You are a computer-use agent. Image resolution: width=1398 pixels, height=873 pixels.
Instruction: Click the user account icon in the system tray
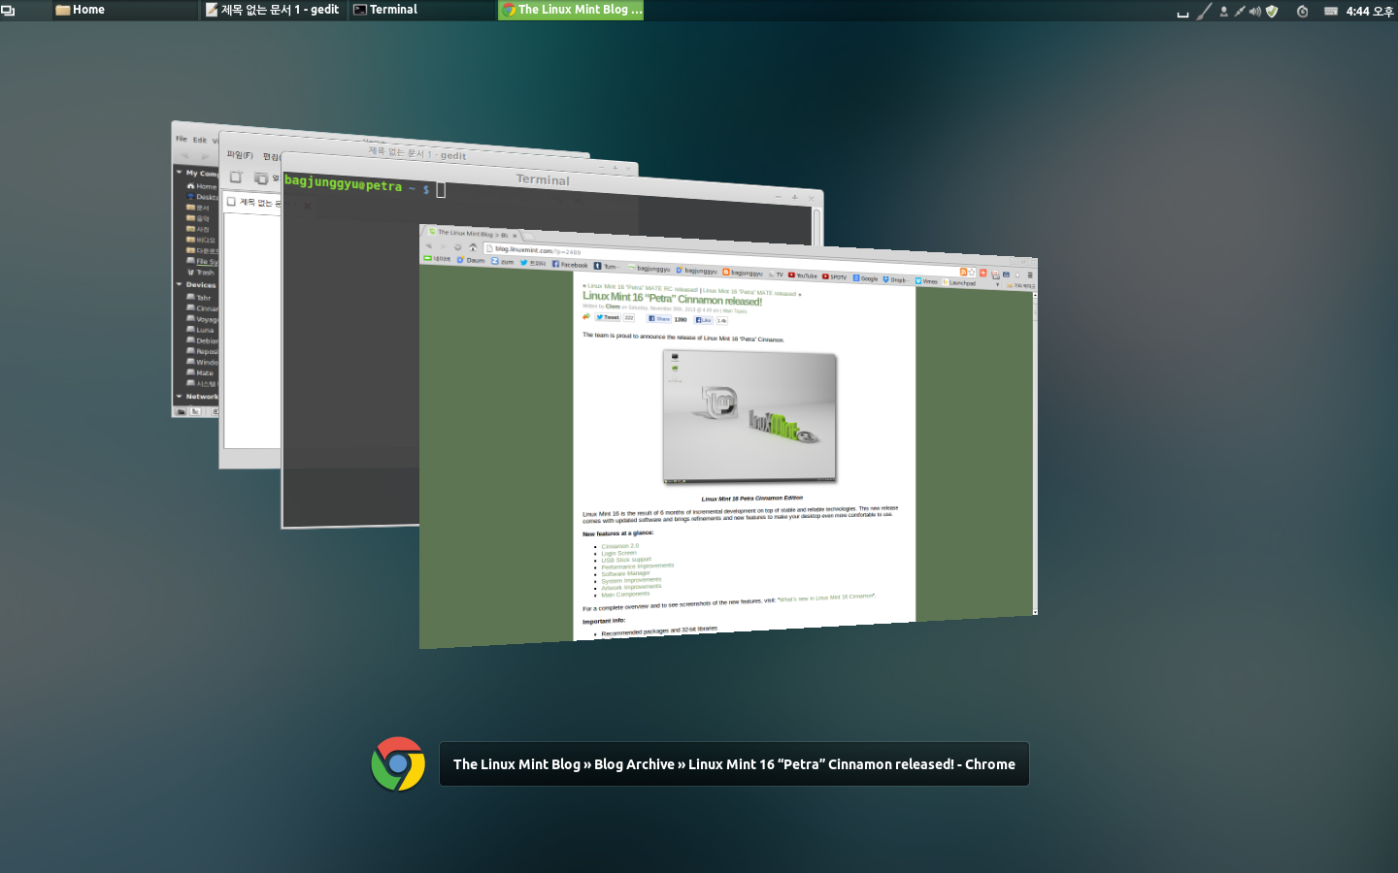[1224, 12]
